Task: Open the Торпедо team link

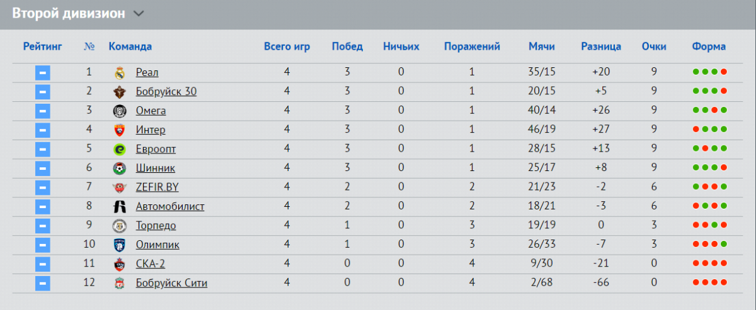Action: 156,226
